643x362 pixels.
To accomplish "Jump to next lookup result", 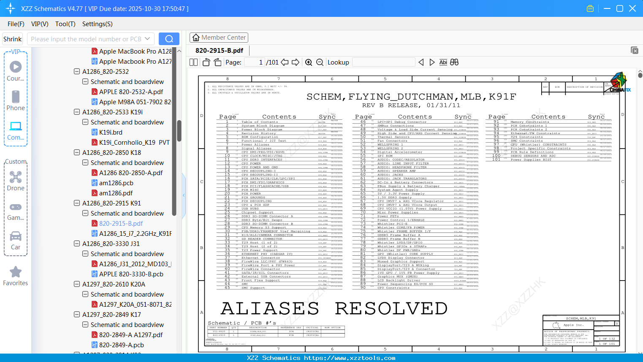I will pyautogui.click(x=432, y=62).
